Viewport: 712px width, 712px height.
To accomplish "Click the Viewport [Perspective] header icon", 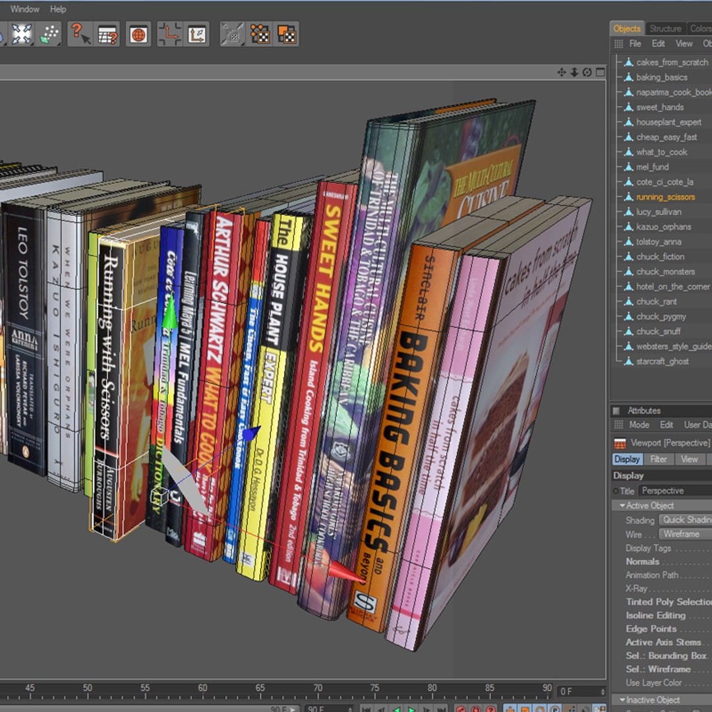I will (620, 443).
